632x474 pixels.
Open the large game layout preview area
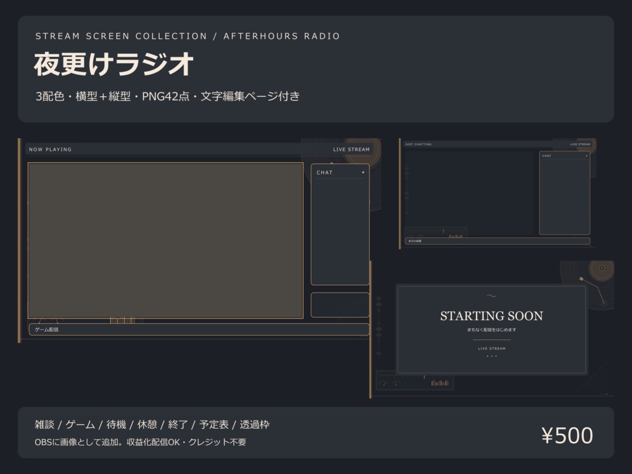tap(165, 241)
